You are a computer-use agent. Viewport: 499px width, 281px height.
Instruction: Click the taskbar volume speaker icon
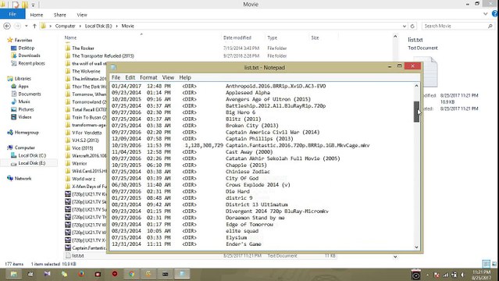point(462,275)
